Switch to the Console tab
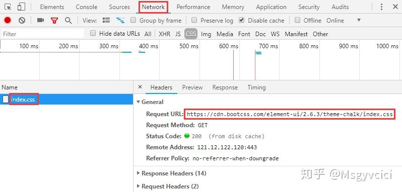 [x=87, y=7]
